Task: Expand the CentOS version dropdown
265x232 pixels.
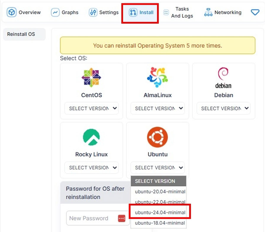Action: tap(91, 108)
